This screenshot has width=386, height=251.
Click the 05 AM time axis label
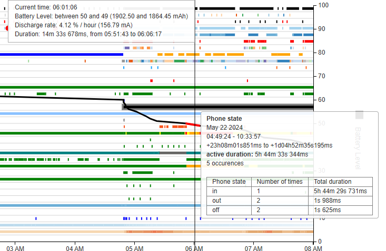134,248
